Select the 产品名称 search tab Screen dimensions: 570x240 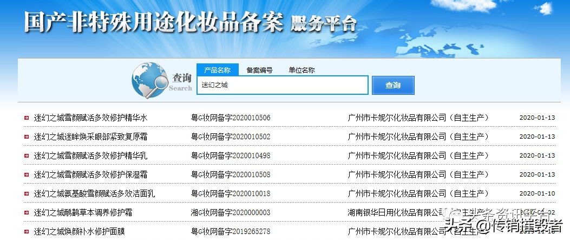(218, 70)
